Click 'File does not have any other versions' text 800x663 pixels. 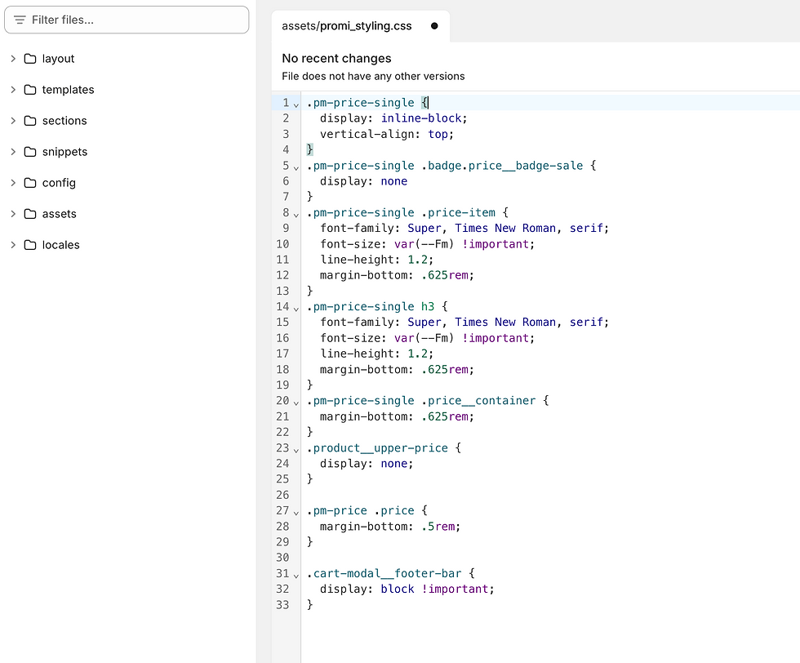coord(374,76)
